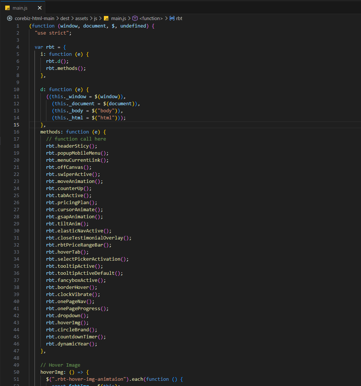Click rbt.menuCurrentLink() call
Image resolution: width=361 pixels, height=386 pixels.
click(x=77, y=160)
